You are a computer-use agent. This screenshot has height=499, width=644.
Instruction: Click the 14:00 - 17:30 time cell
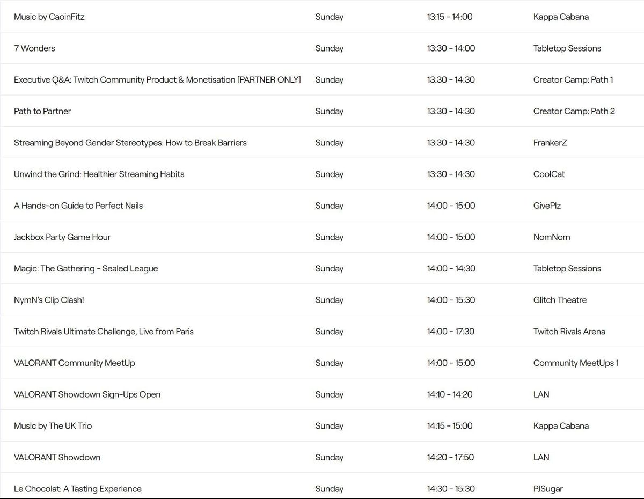tap(451, 332)
